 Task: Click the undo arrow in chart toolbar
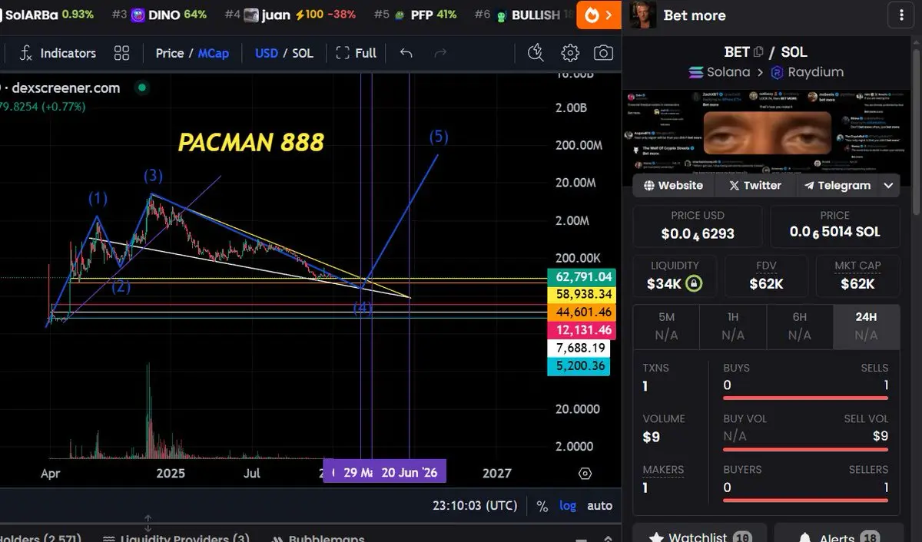pos(406,53)
